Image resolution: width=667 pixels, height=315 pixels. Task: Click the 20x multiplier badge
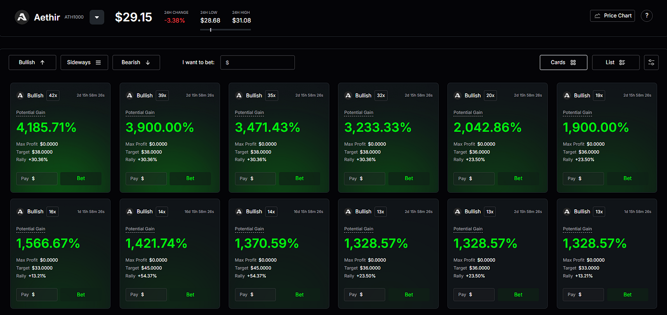pos(490,95)
